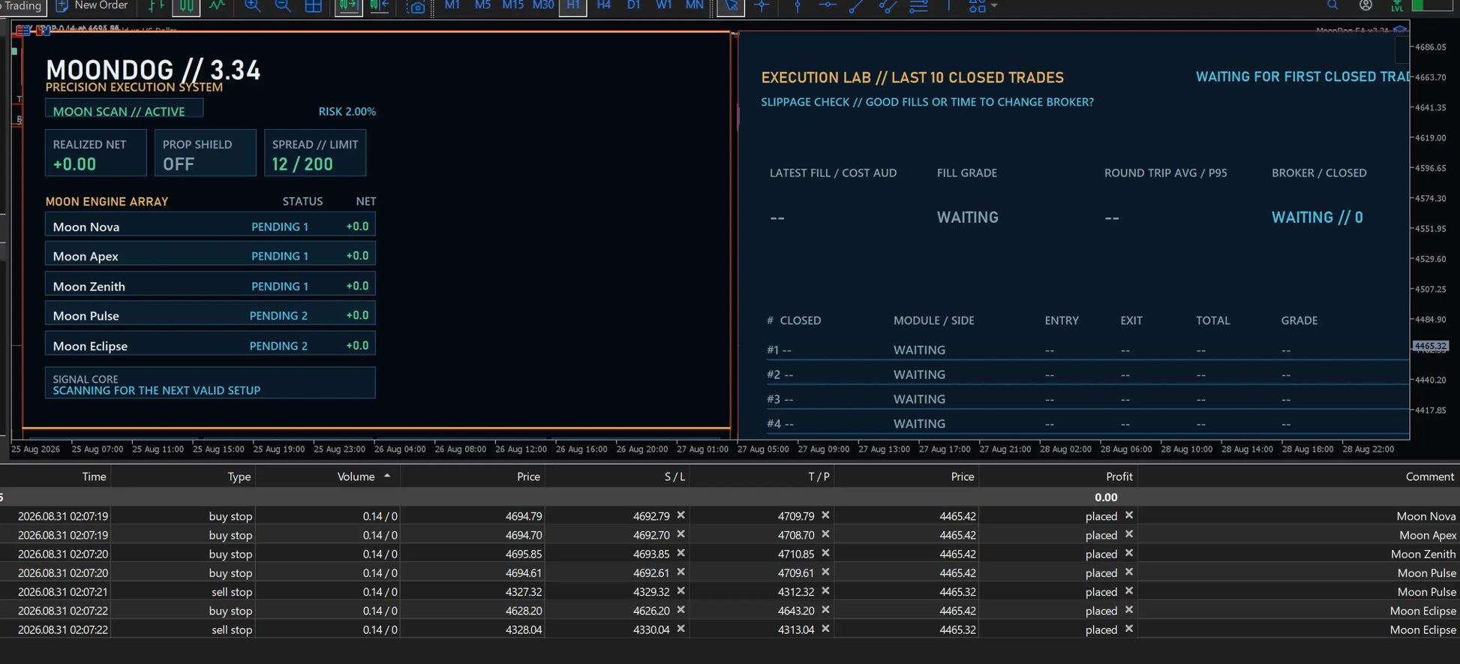The image size is (1460, 664).
Task: Take a chart screenshot with camera icon
Action: pos(416,7)
